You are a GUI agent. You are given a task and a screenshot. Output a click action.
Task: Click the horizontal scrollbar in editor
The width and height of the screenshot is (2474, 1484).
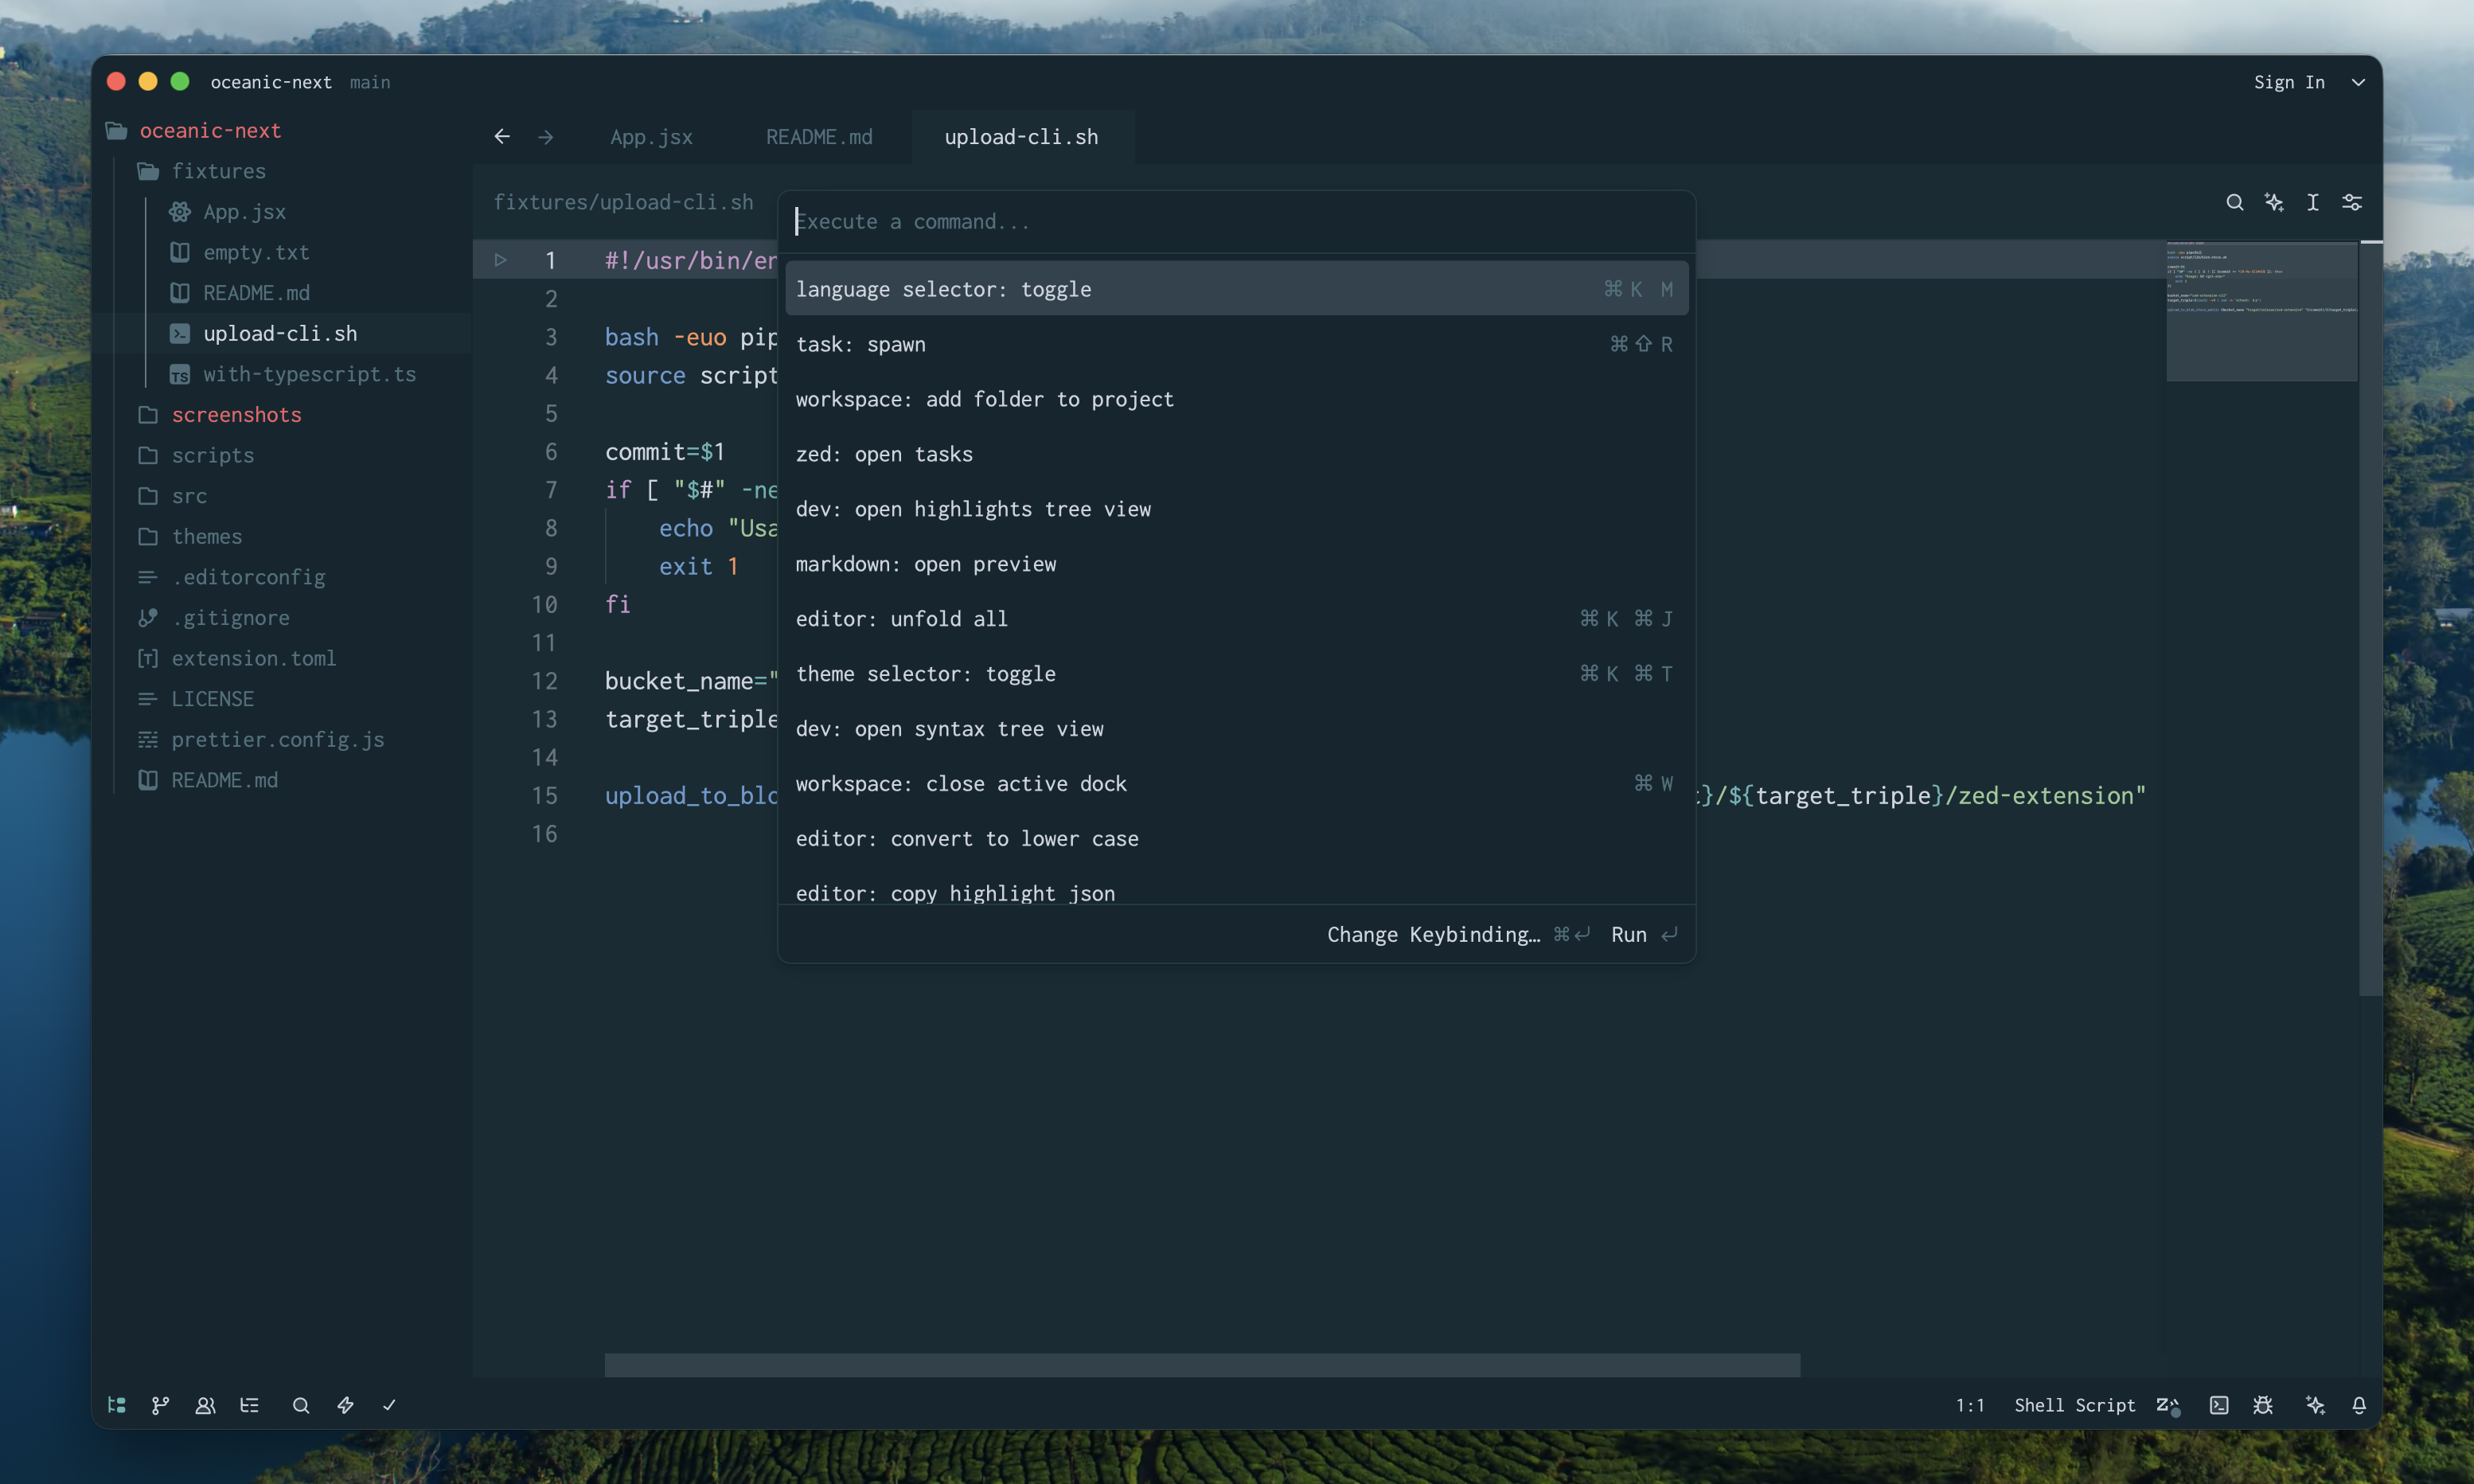pyautogui.click(x=1201, y=1365)
